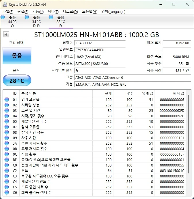This screenshot has width=194, height=199.
Task: Click blue status orb for attribute C6
Action: [x=7, y=192]
